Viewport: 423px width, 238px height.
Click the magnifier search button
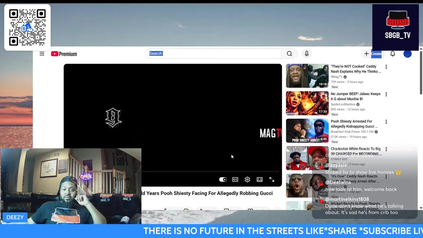pyautogui.click(x=289, y=54)
